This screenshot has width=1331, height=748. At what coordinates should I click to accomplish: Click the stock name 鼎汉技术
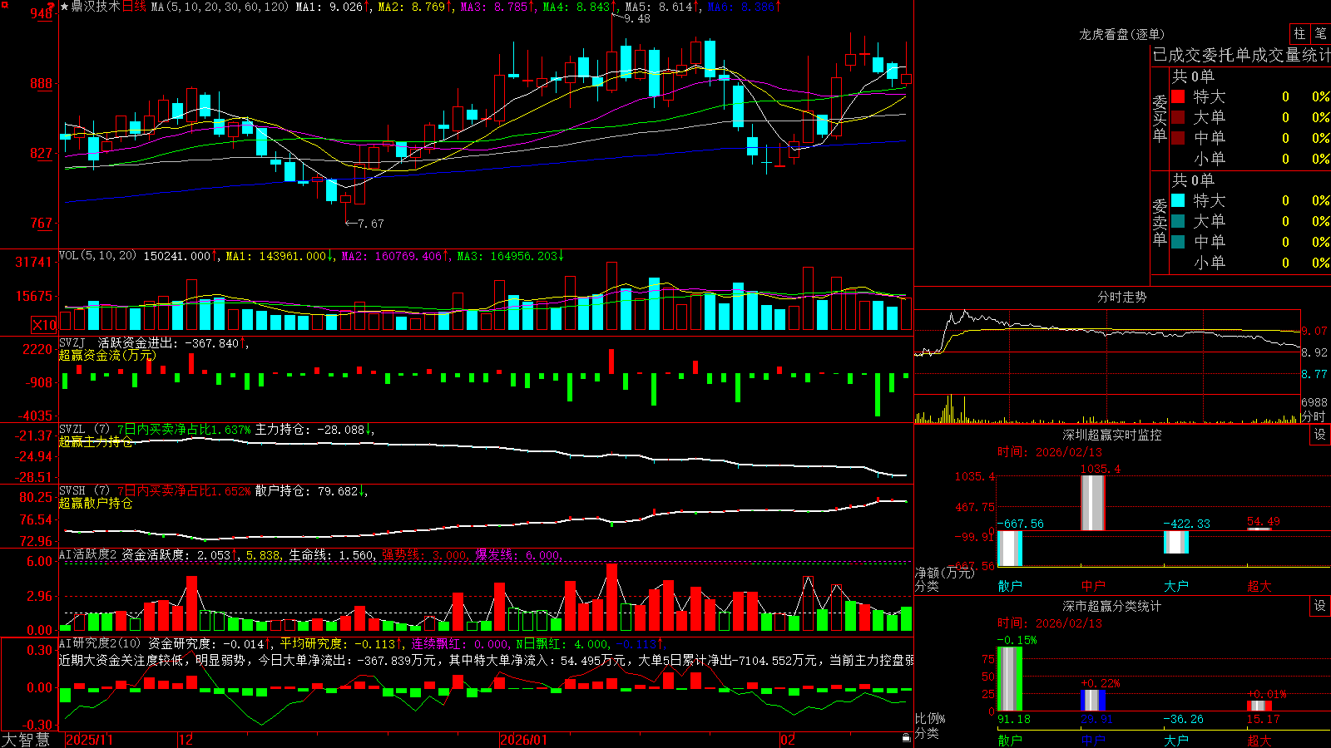click(x=96, y=7)
